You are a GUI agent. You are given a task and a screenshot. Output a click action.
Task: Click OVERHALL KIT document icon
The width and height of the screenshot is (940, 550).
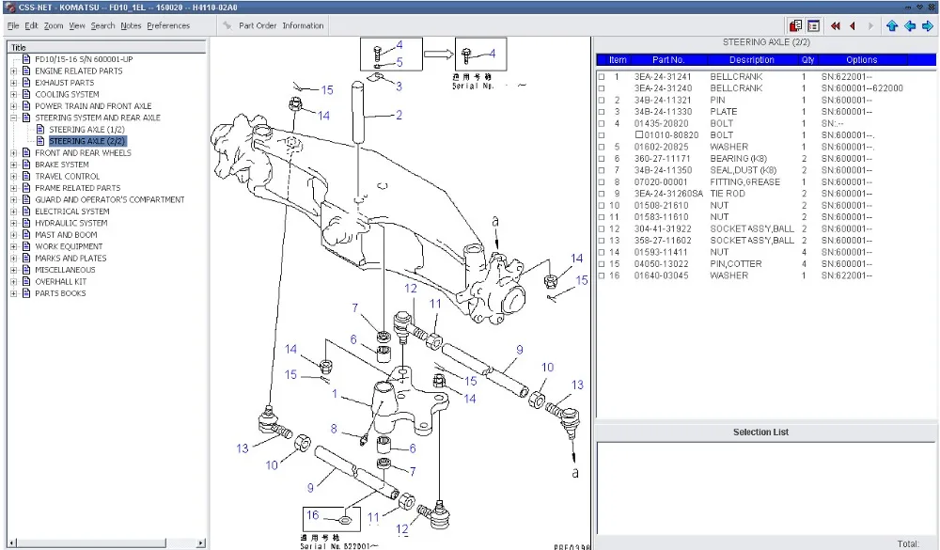(26, 281)
